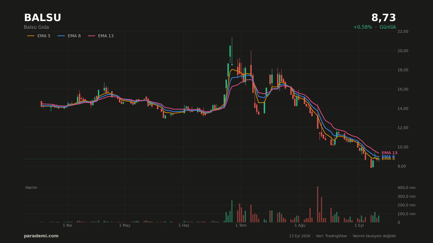Click the Balsu Gıda company subtitle

[x=36, y=27]
